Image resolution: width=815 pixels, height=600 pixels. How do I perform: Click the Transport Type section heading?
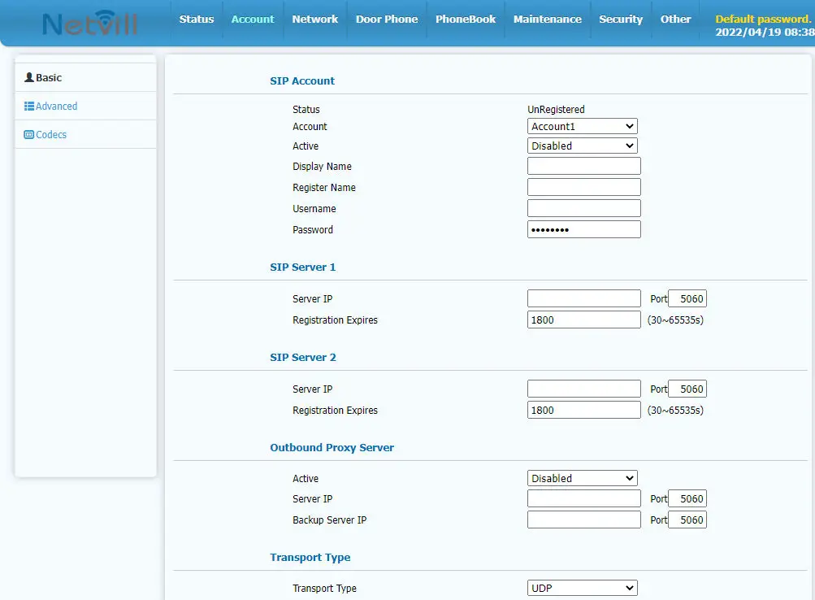pyautogui.click(x=310, y=558)
